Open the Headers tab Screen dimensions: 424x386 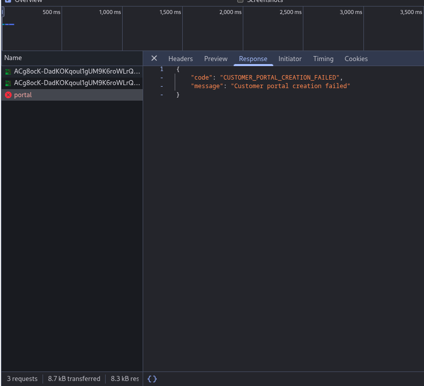[181, 59]
